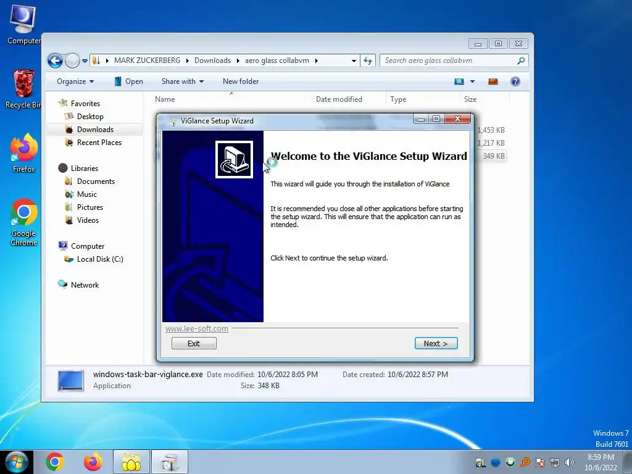632x474 pixels.
Task: Select the Computer desktop icon
Action: tap(23, 24)
